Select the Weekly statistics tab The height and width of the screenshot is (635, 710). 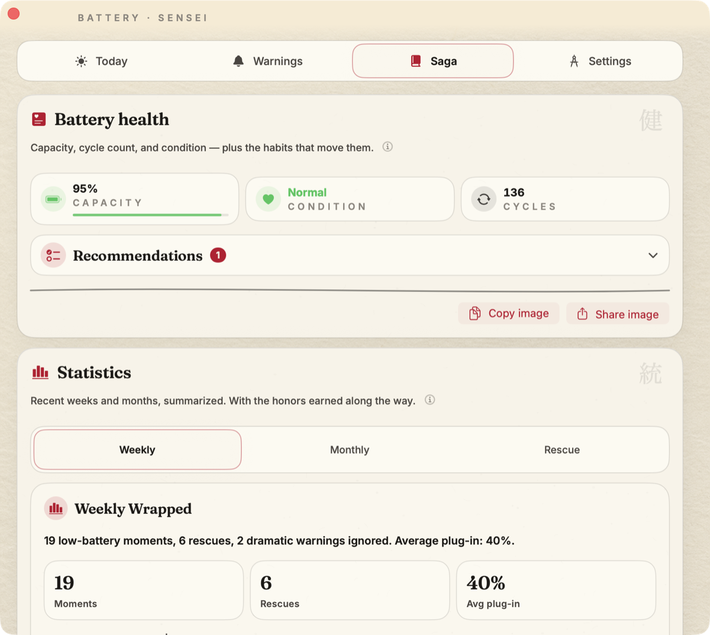(x=137, y=450)
